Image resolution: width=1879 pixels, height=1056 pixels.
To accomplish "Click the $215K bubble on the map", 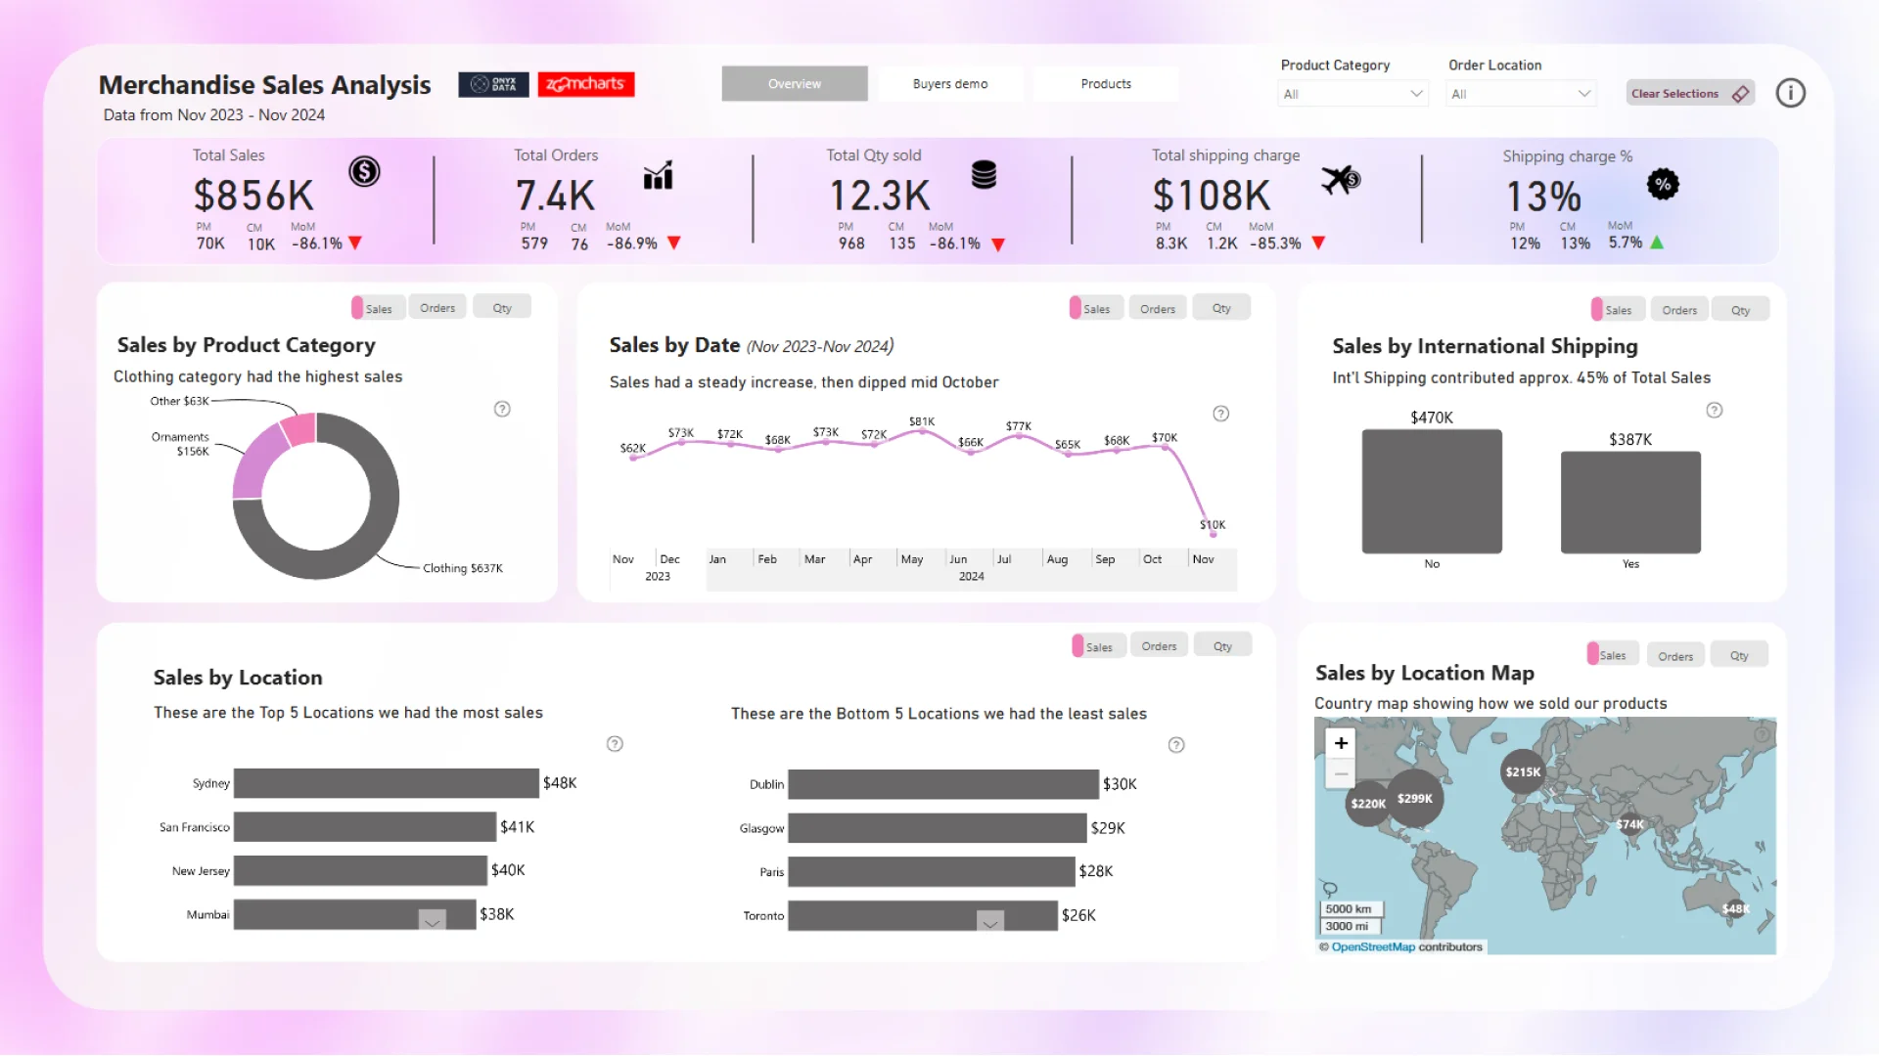I will [1523, 771].
